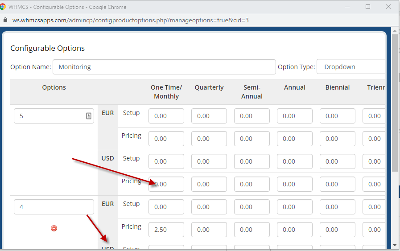Click the red remove icon under option 4
Image resolution: width=400 pixels, height=251 pixels.
click(54, 228)
